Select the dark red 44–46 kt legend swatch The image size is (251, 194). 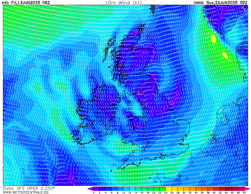click(229, 189)
